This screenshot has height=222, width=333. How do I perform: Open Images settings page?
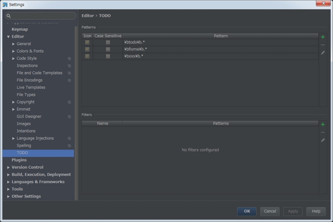point(24,124)
